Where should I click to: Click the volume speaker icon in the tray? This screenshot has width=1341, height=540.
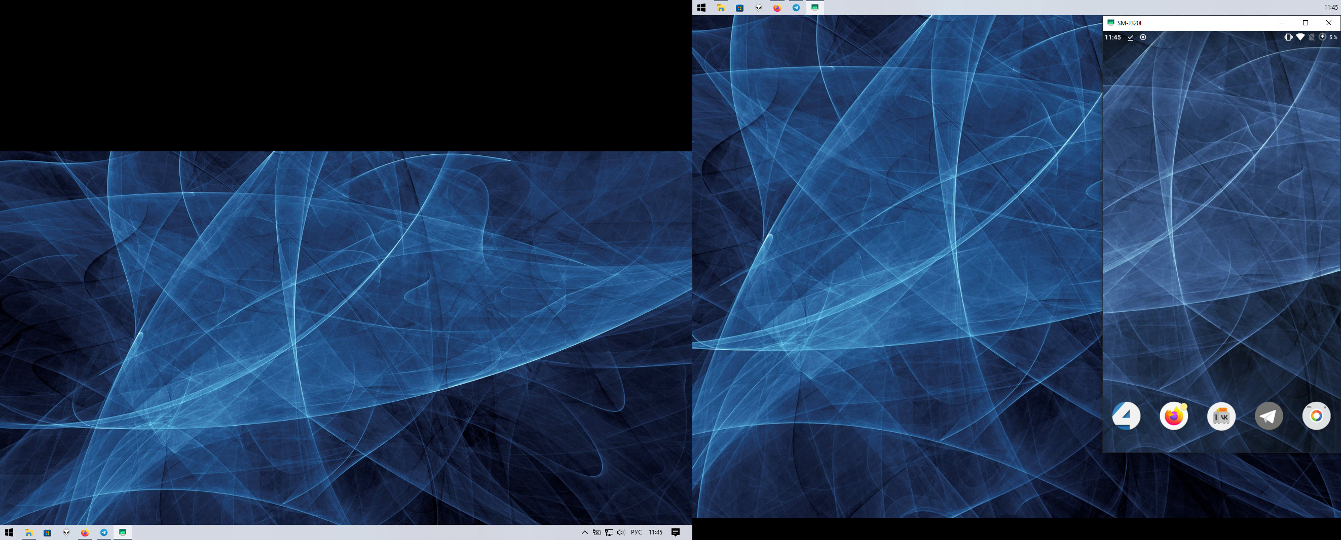click(x=620, y=532)
